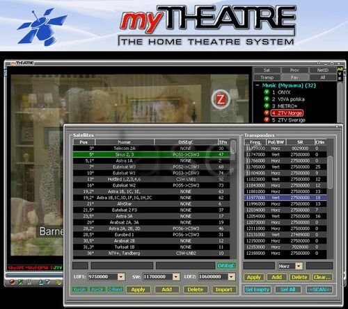Select transponder '12153000' row
The height and width of the screenshot is (309, 348).
pyautogui.click(x=285, y=247)
